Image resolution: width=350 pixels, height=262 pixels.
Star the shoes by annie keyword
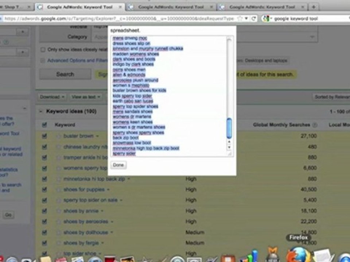pos(59,211)
